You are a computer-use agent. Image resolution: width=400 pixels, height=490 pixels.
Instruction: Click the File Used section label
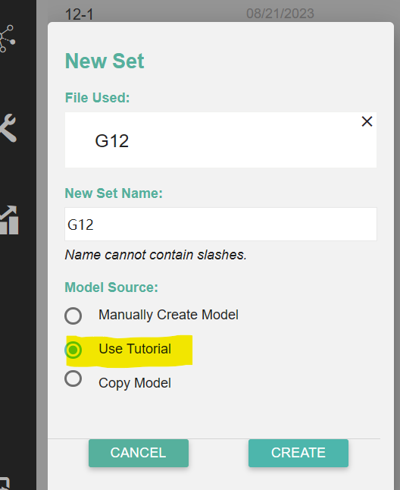97,98
